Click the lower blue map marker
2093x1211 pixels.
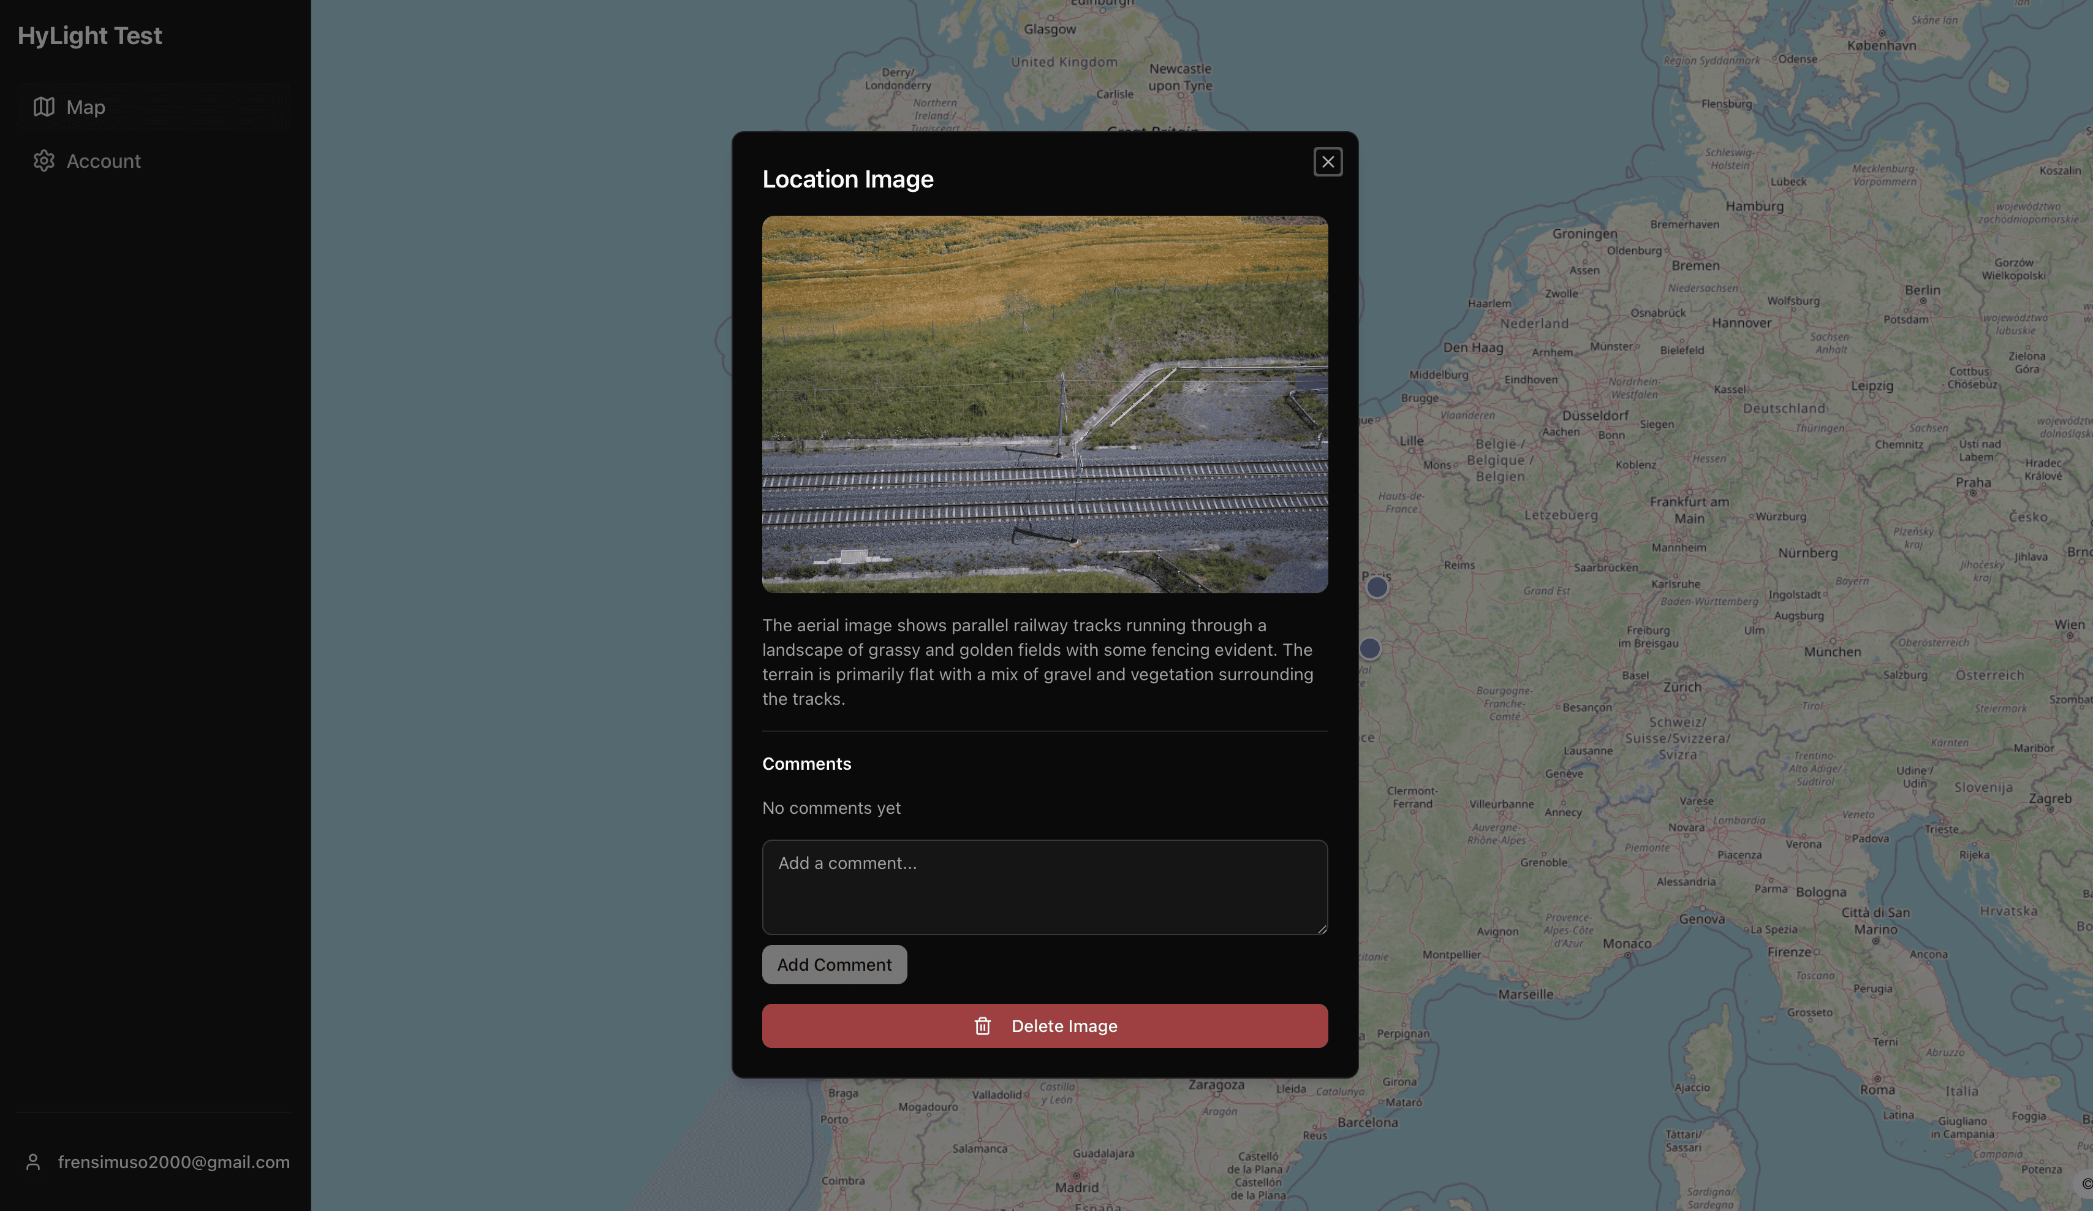point(1371,648)
